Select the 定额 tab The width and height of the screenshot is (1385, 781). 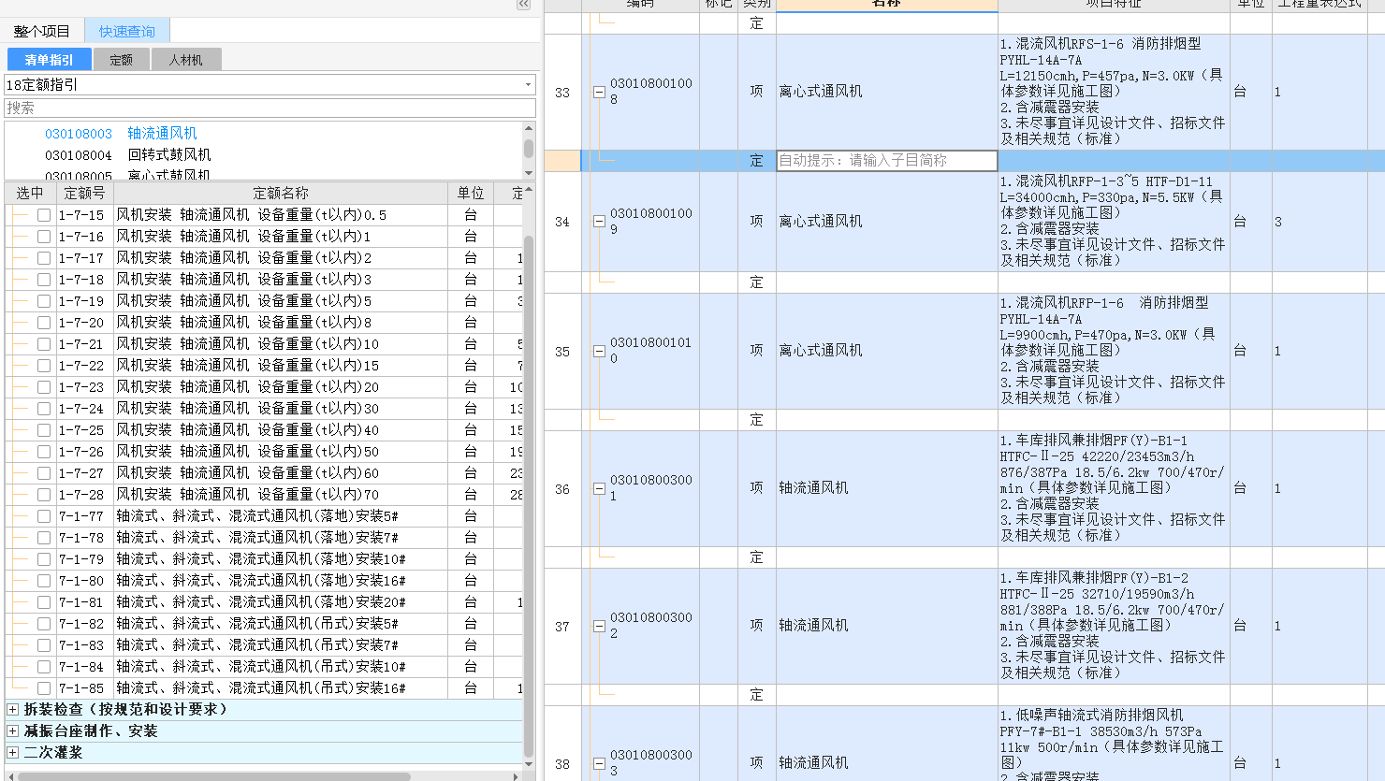(122, 60)
